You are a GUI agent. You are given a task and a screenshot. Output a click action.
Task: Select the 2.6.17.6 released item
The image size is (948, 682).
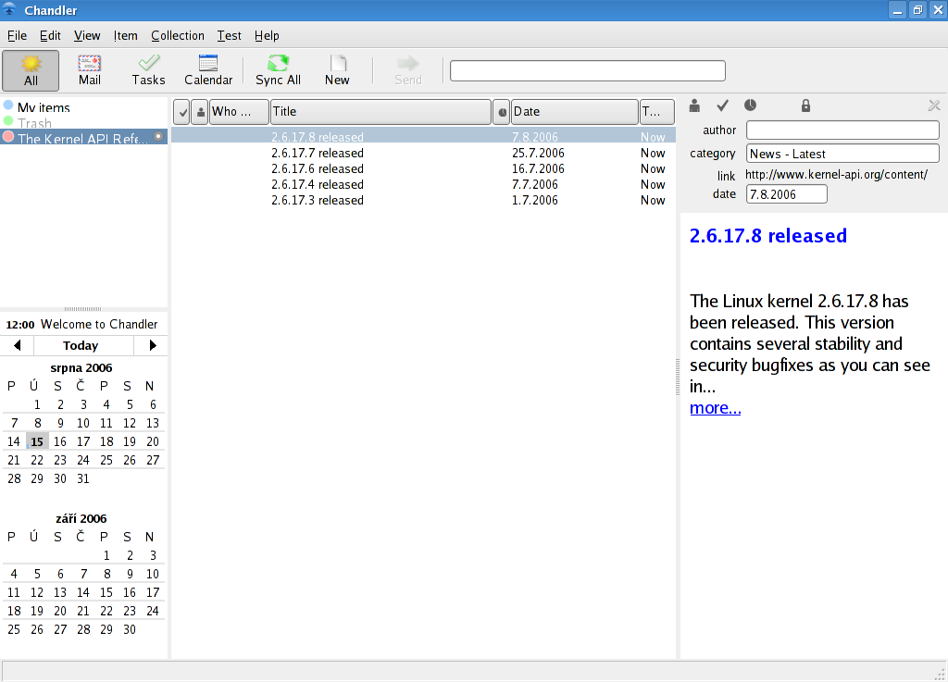pyautogui.click(x=423, y=168)
